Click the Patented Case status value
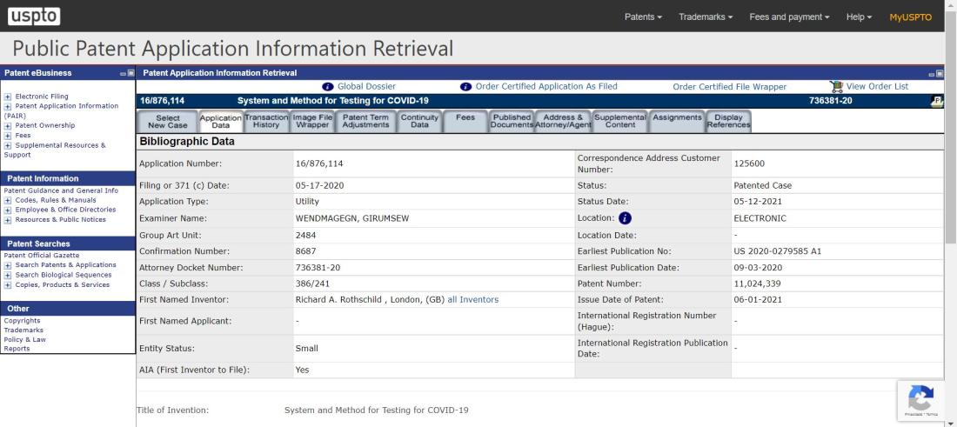This screenshot has width=957, height=427. (763, 185)
